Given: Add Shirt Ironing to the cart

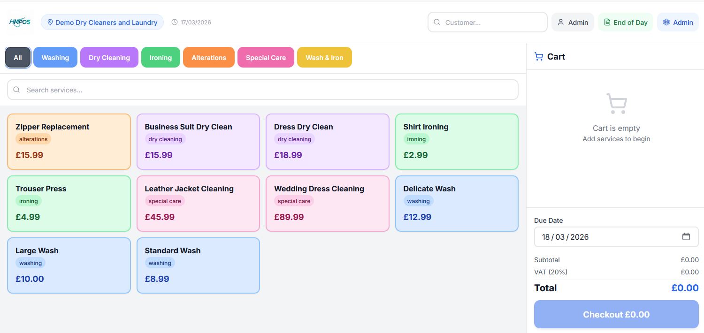Looking at the screenshot, I should (x=457, y=142).
